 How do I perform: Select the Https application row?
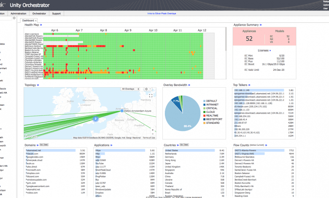tap(125, 150)
